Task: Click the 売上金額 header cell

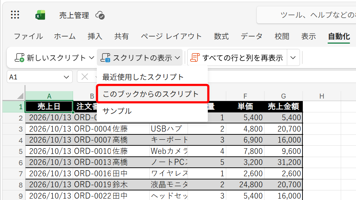Action: pyautogui.click(x=283, y=106)
